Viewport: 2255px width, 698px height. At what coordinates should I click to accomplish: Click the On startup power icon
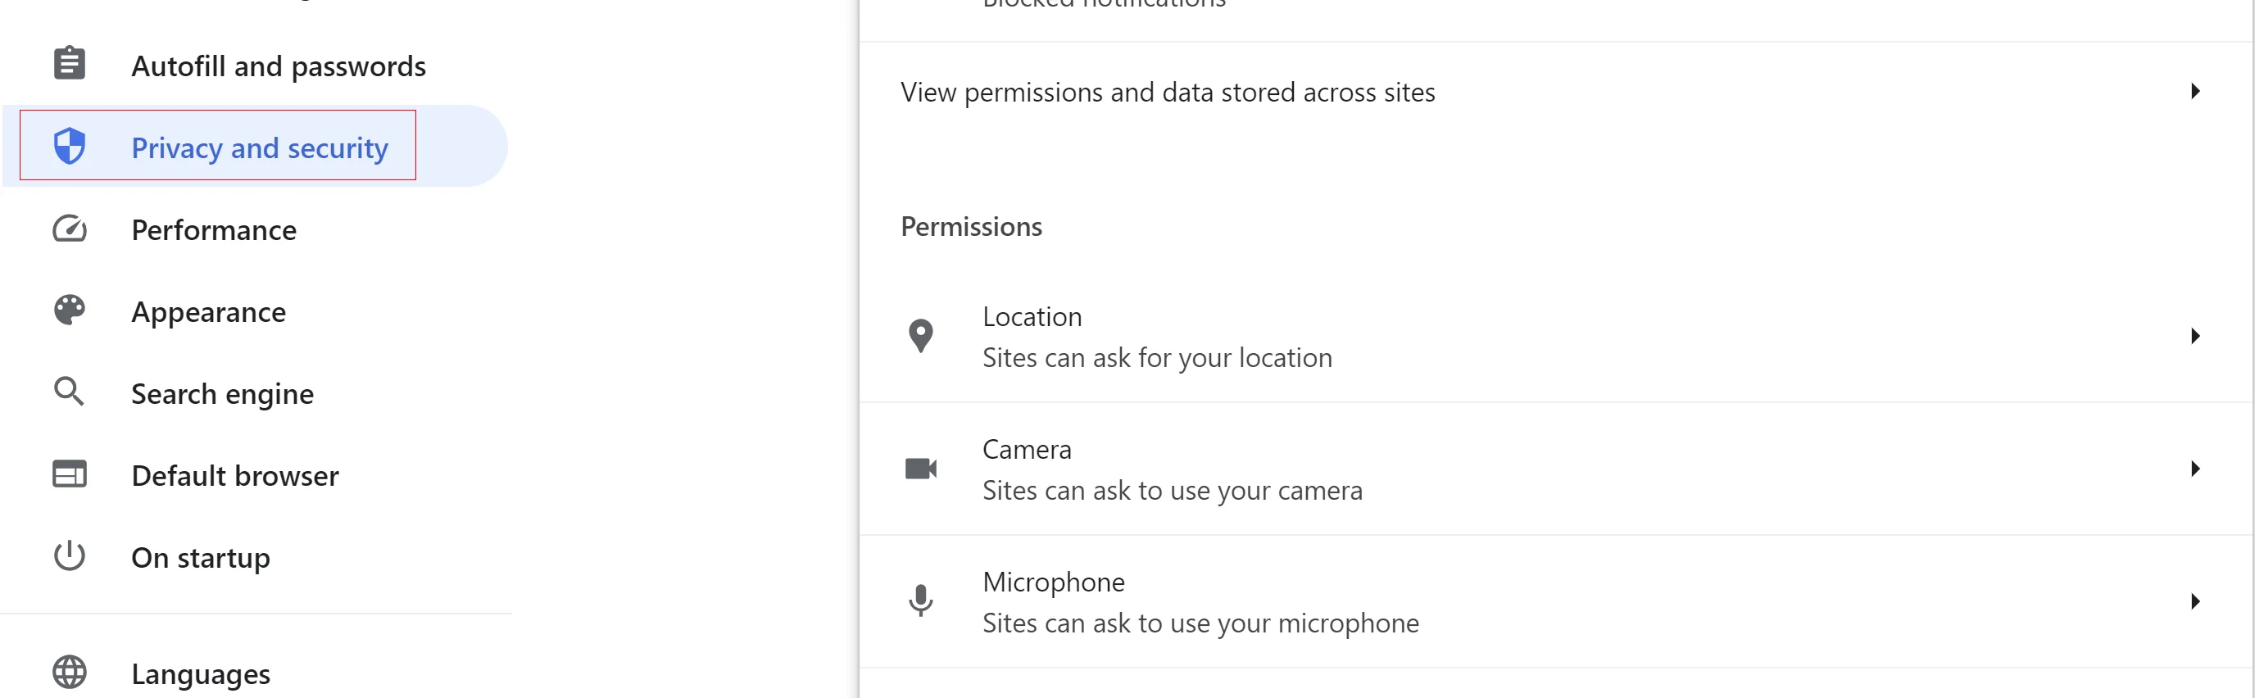(69, 556)
